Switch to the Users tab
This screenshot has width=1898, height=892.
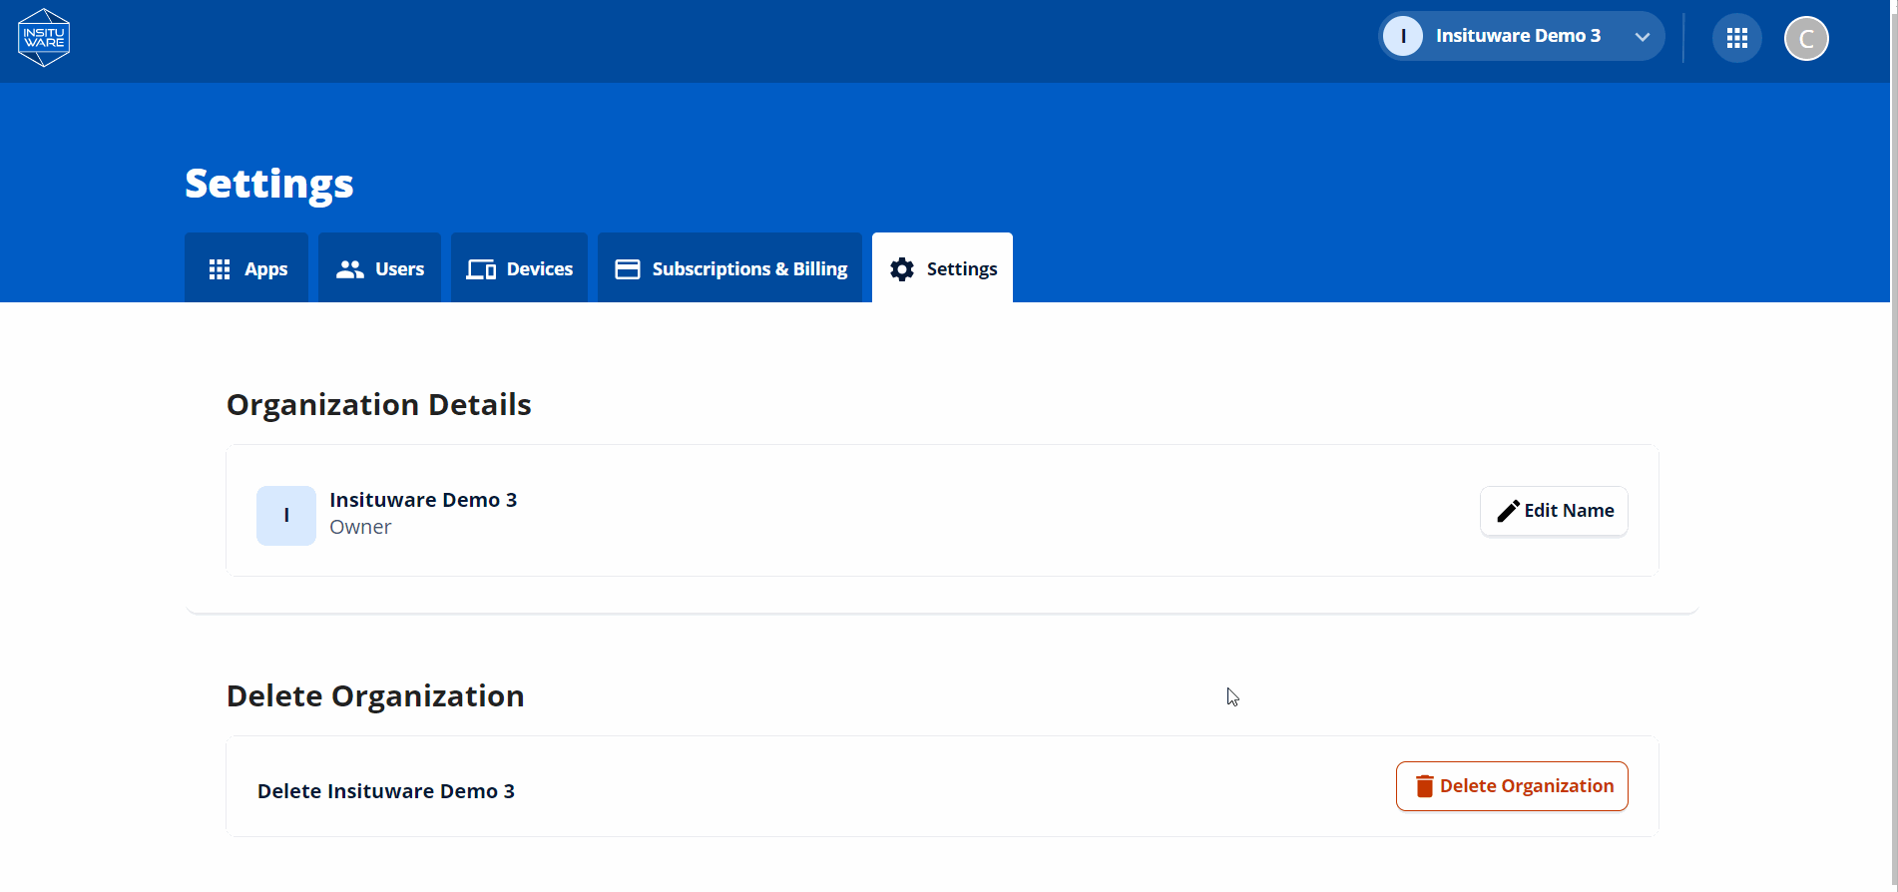379,268
